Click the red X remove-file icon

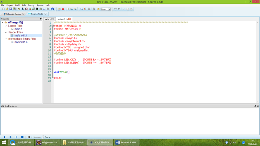63,9
